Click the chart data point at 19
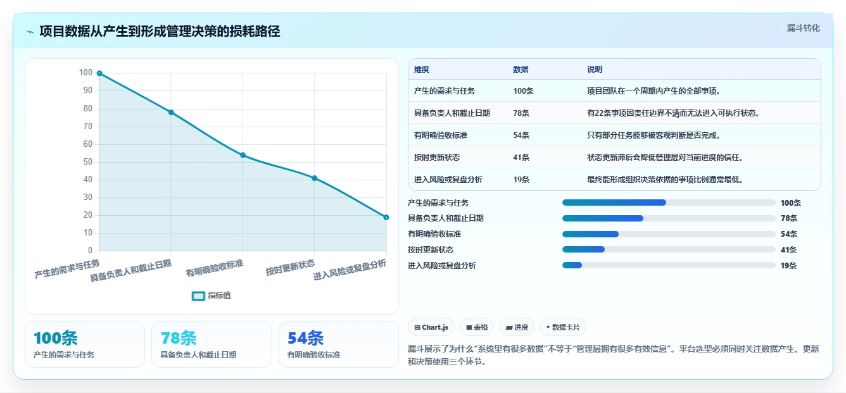This screenshot has height=393, width=846. (x=386, y=217)
